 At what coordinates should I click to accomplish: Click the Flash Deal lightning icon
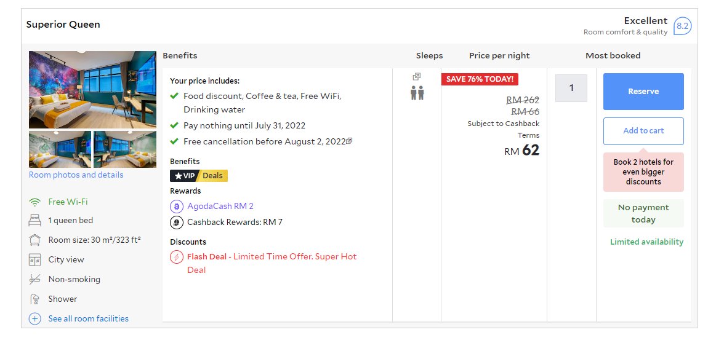(x=177, y=257)
